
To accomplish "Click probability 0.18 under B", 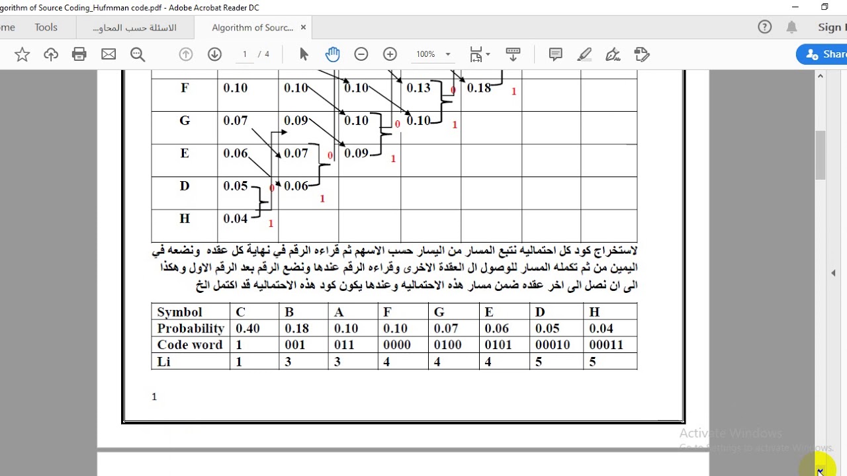I will click(297, 329).
